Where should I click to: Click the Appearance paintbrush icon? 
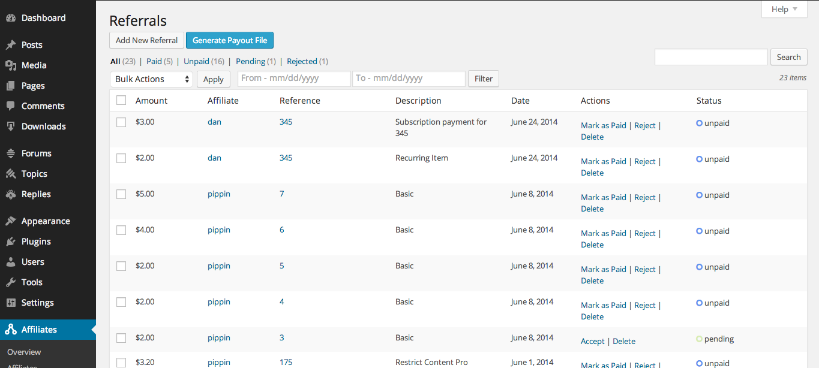[x=10, y=221]
